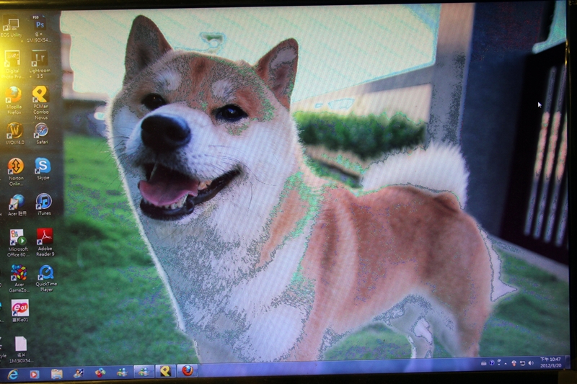The image size is (577, 384).
Task: Click the keyboard input method tray icon
Action: click(x=483, y=363)
